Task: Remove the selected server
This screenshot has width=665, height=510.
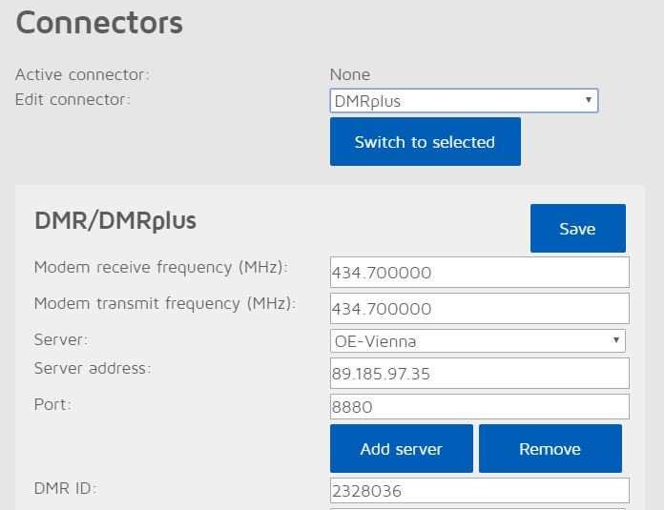Action: point(551,449)
